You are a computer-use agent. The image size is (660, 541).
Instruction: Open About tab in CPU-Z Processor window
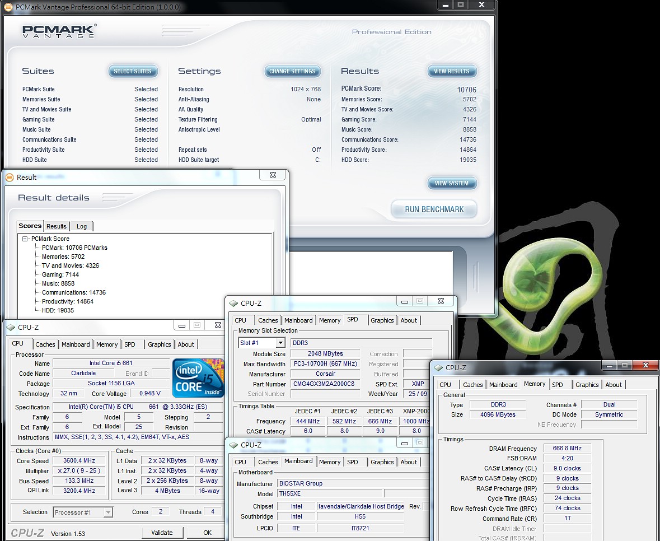point(186,344)
